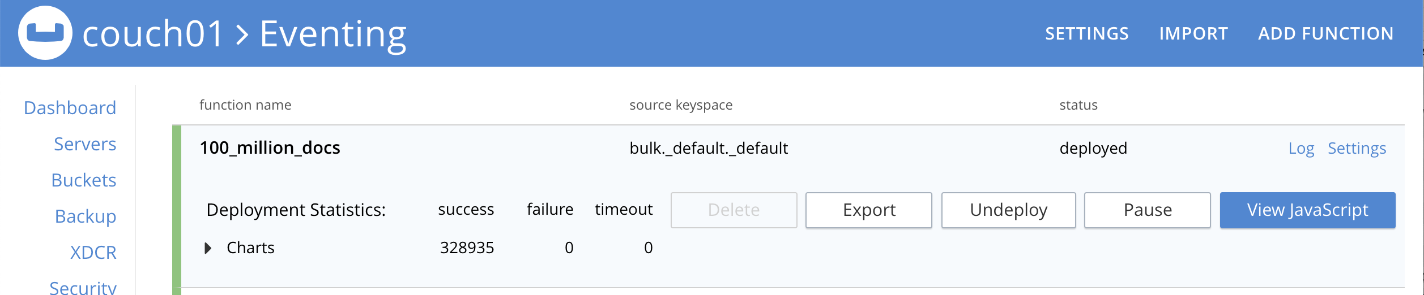Undeploy the 100_million_docs function

(1008, 210)
